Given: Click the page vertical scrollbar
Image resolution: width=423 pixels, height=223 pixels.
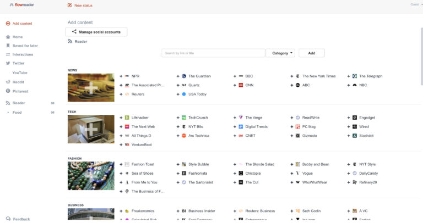Looking at the screenshot, I should (422, 57).
